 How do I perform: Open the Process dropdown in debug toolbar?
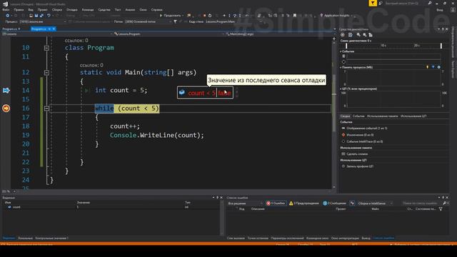(x=43, y=21)
